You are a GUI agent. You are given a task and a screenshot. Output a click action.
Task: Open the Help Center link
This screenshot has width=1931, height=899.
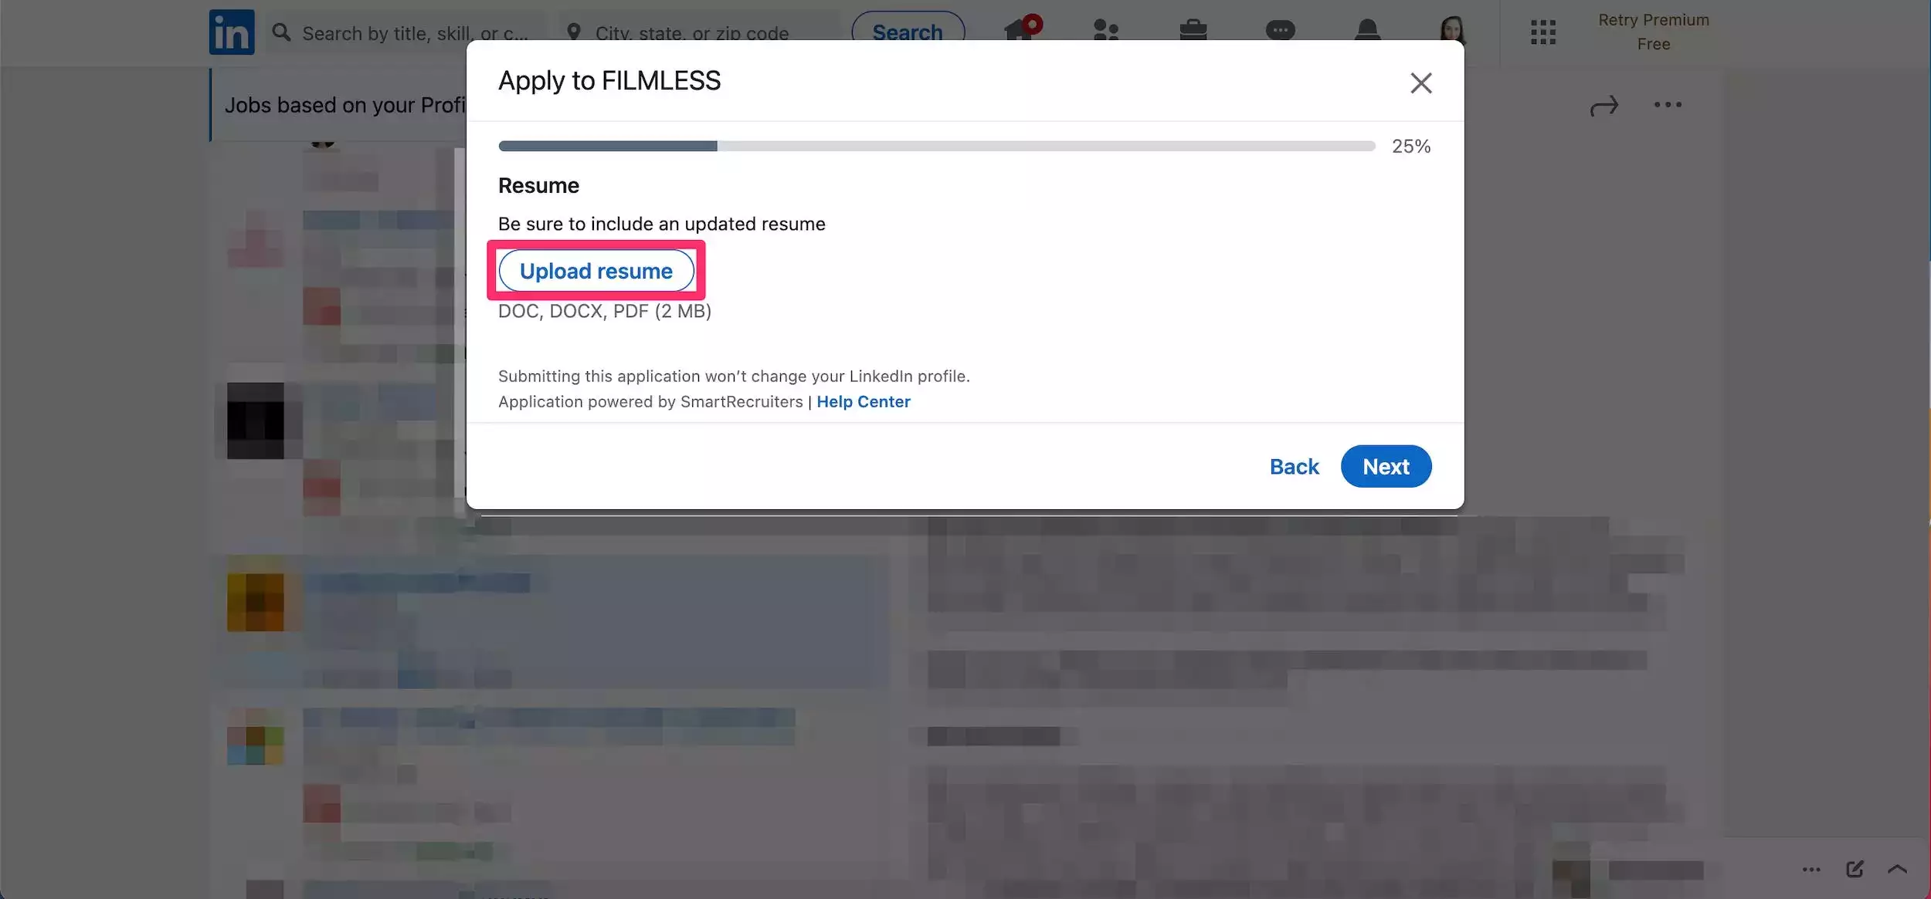pyautogui.click(x=864, y=401)
